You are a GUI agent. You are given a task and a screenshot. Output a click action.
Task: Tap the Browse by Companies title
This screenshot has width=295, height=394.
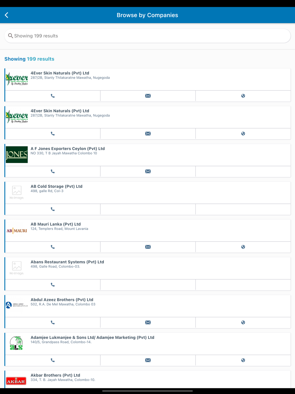click(x=147, y=15)
